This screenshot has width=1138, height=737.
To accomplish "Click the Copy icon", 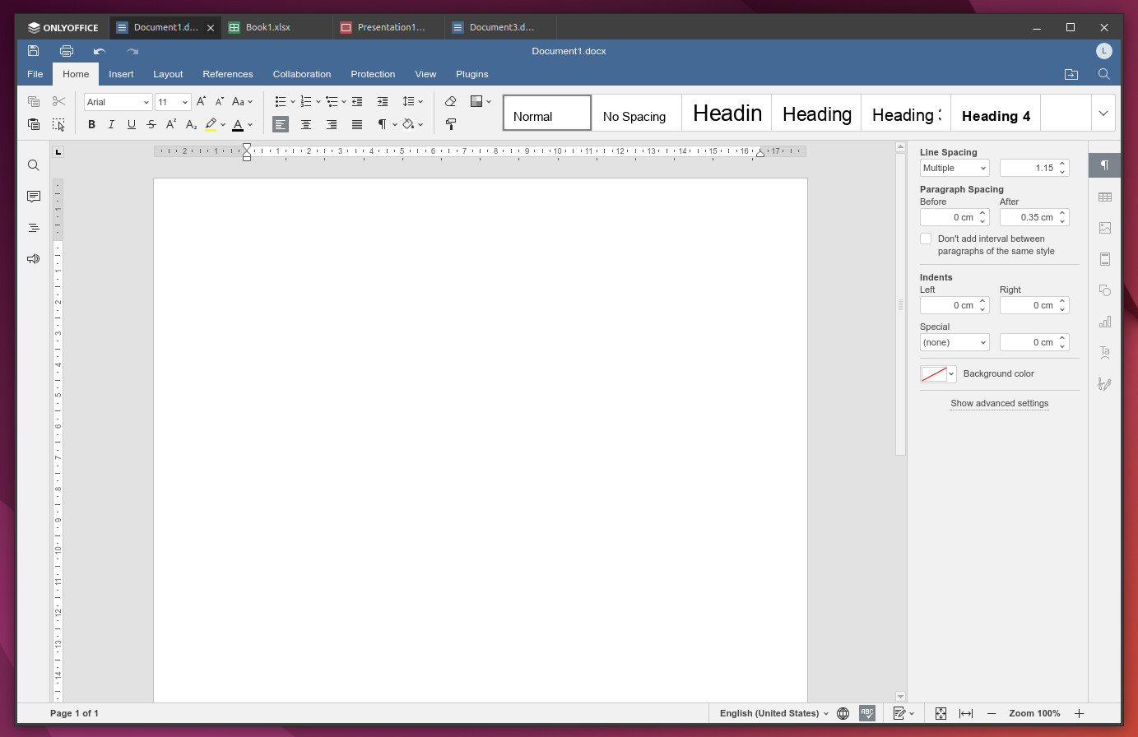I will pos(34,102).
